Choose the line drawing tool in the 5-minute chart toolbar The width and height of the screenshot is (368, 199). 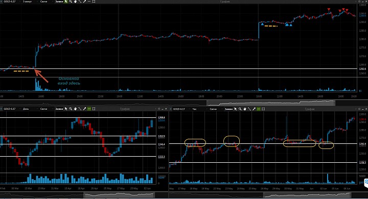point(80,2)
